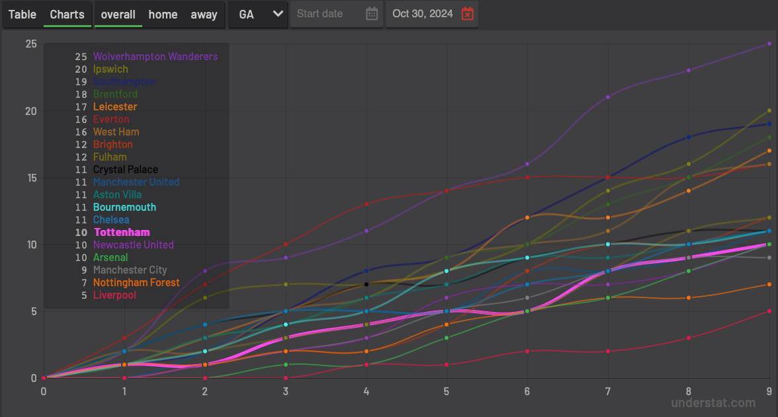The image size is (778, 417).
Task: Select the Charts tab
Action: tap(67, 15)
